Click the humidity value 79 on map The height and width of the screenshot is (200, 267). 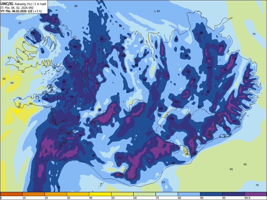click(x=257, y=185)
